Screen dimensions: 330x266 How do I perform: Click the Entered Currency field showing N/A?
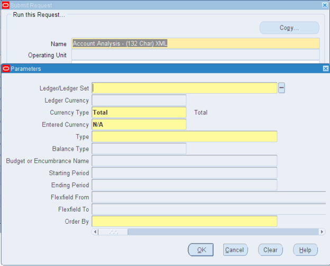[x=139, y=125]
